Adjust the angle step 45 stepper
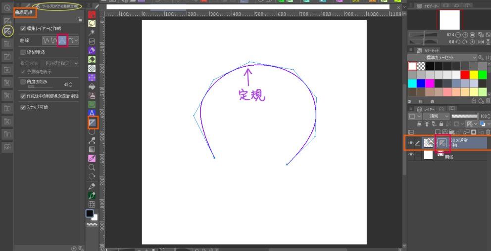Screen dimensions: 491x251 (70, 84)
